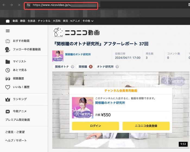190x152 pixels.
Task: Open the チャンネル menu item
Action: [44, 21]
